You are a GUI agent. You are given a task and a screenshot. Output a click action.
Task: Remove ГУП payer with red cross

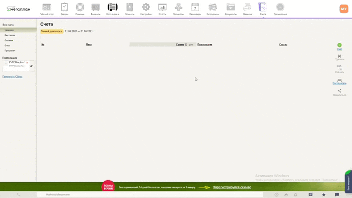pyautogui.click(x=27, y=63)
